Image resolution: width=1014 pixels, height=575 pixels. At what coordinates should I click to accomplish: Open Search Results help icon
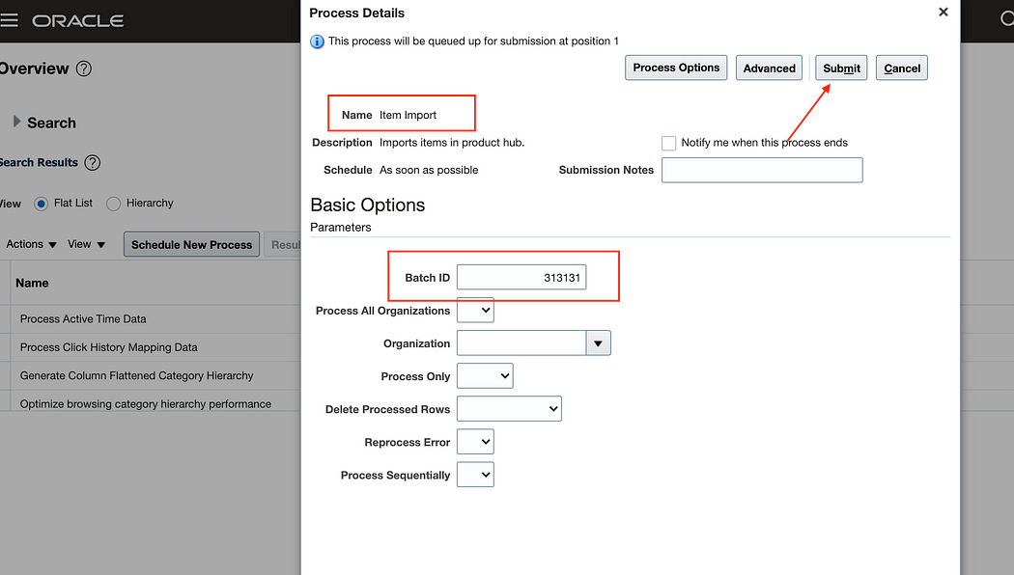[93, 163]
